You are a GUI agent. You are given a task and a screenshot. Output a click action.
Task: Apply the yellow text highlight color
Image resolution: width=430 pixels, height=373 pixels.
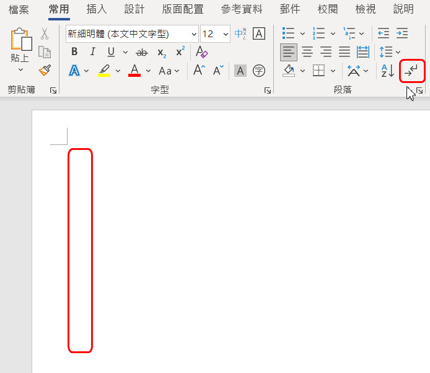(103, 71)
